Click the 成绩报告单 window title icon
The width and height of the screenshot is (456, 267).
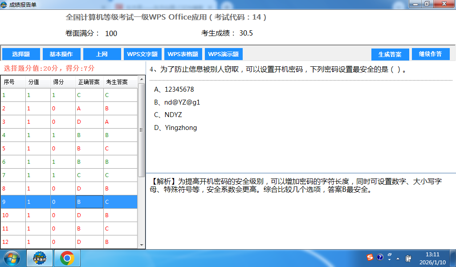tap(4, 4)
